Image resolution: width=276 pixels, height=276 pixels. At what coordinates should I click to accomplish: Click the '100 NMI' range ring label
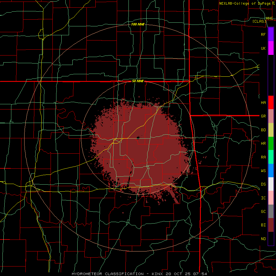pyautogui.click(x=138, y=24)
